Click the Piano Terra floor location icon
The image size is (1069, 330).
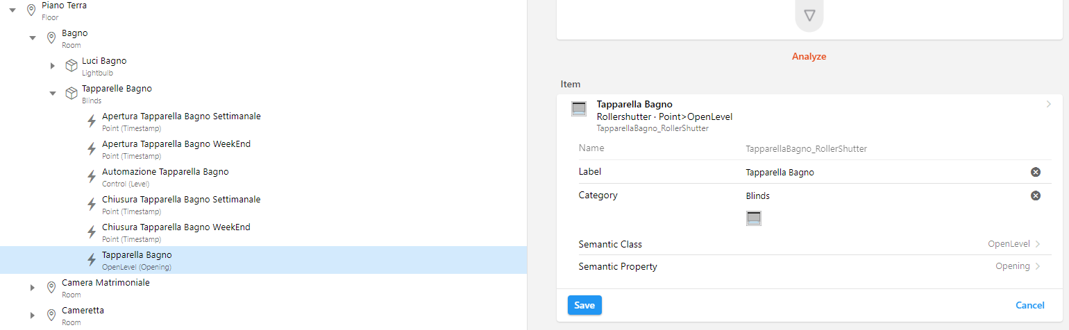(x=31, y=10)
